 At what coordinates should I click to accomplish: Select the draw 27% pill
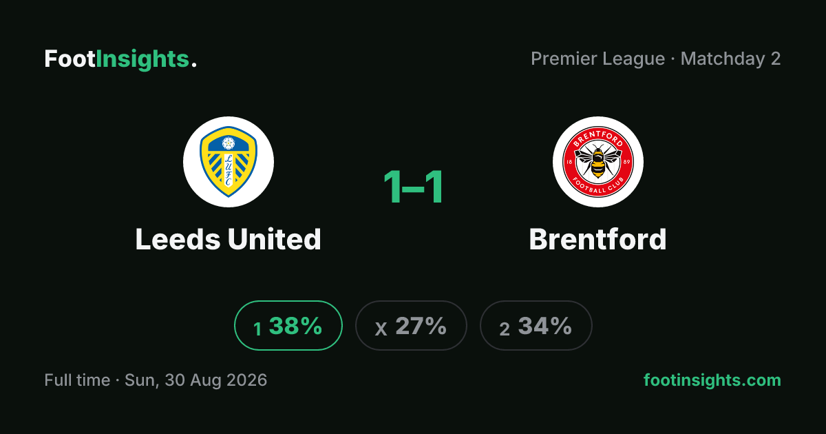(411, 326)
